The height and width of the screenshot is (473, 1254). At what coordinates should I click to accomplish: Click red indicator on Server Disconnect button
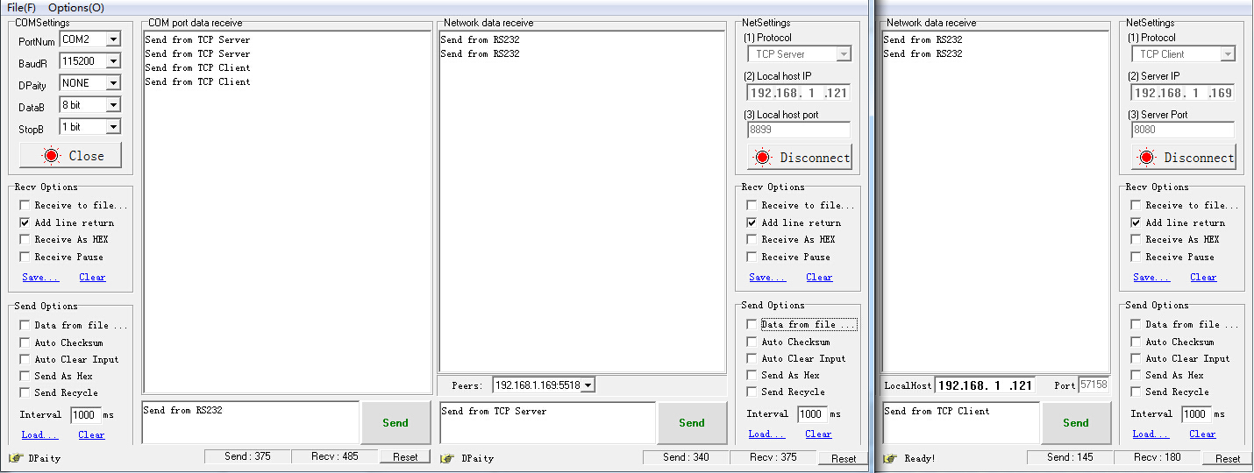[x=763, y=158]
